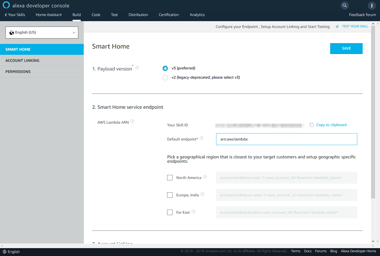The height and width of the screenshot is (256, 380).
Task: Click the Smart Home page heading
Action: 111,46
